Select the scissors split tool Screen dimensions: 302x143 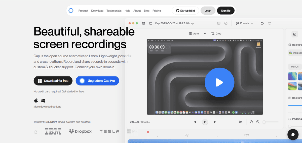point(241,122)
